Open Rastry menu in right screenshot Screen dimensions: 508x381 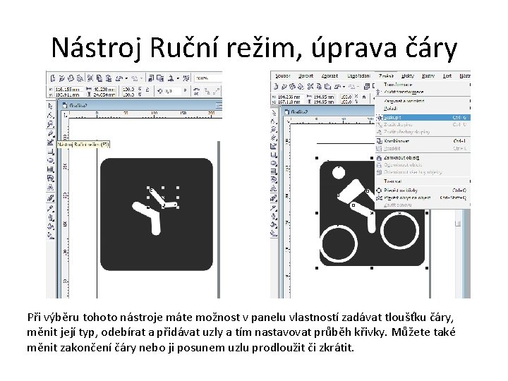point(428,75)
